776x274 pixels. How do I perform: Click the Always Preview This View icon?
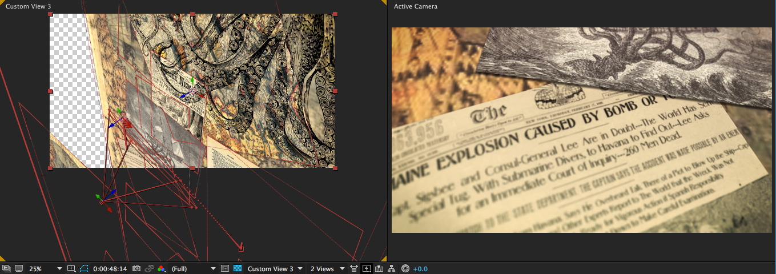6,268
